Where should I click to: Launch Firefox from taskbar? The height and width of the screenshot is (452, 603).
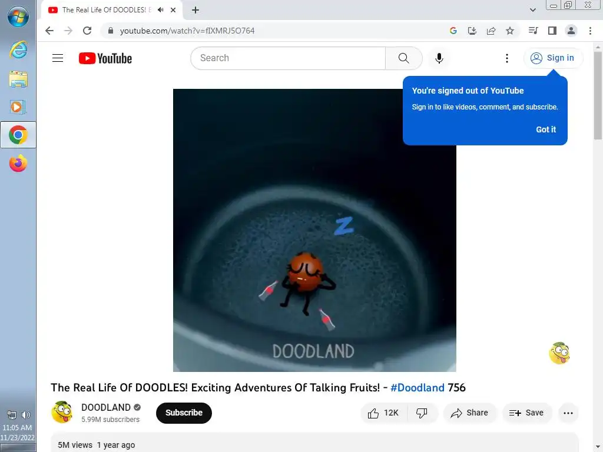coord(18,163)
